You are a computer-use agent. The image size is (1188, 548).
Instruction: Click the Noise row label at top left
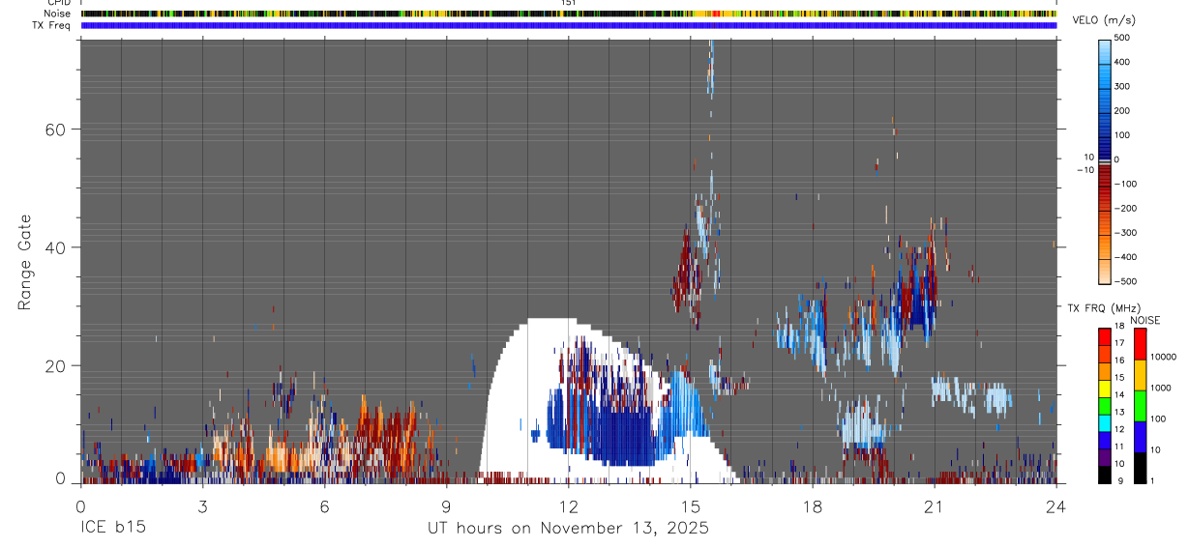(58, 14)
